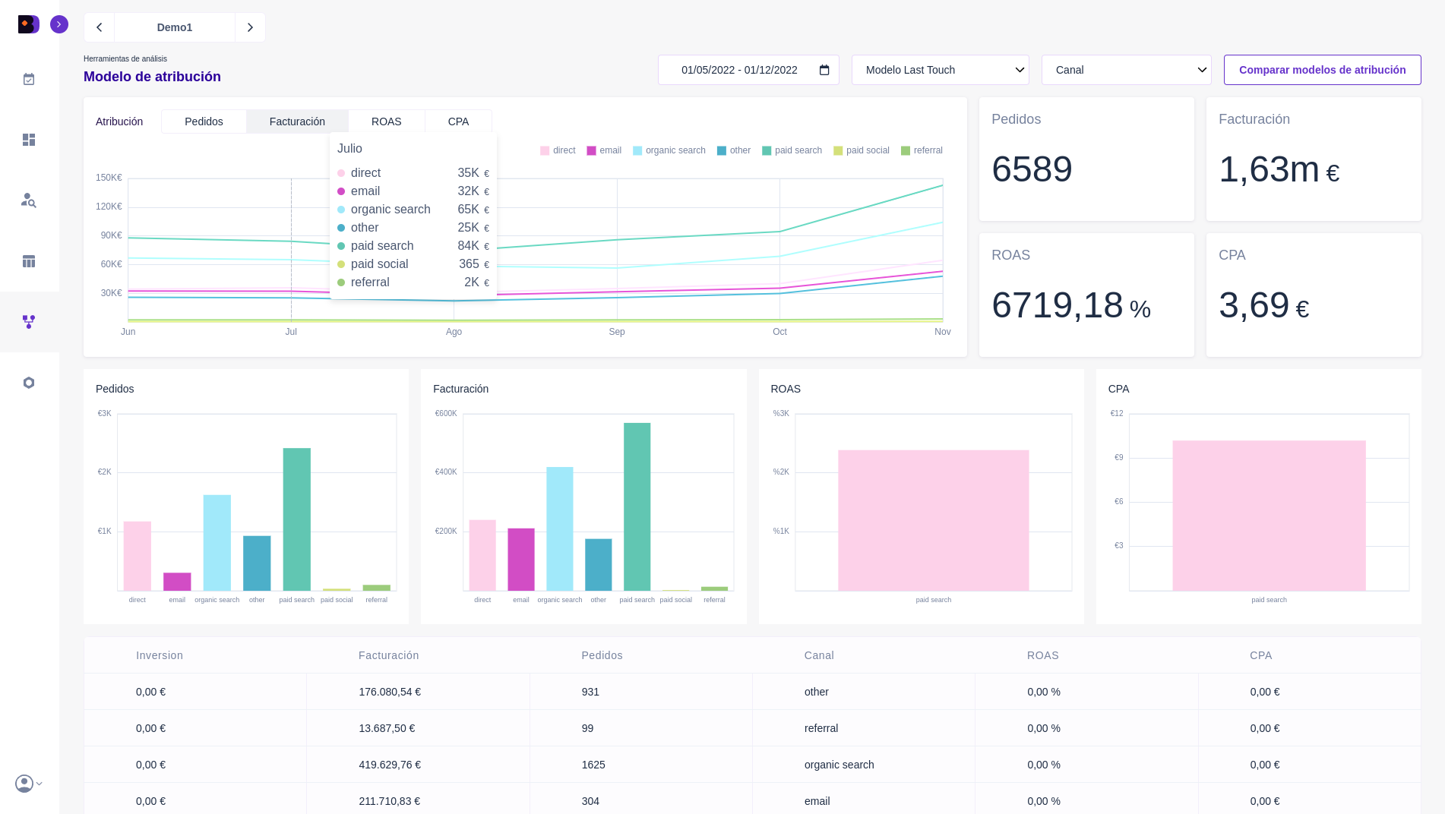Open the date picker calendar icon
Image resolution: width=1445 pixels, height=814 pixels.
(824, 70)
